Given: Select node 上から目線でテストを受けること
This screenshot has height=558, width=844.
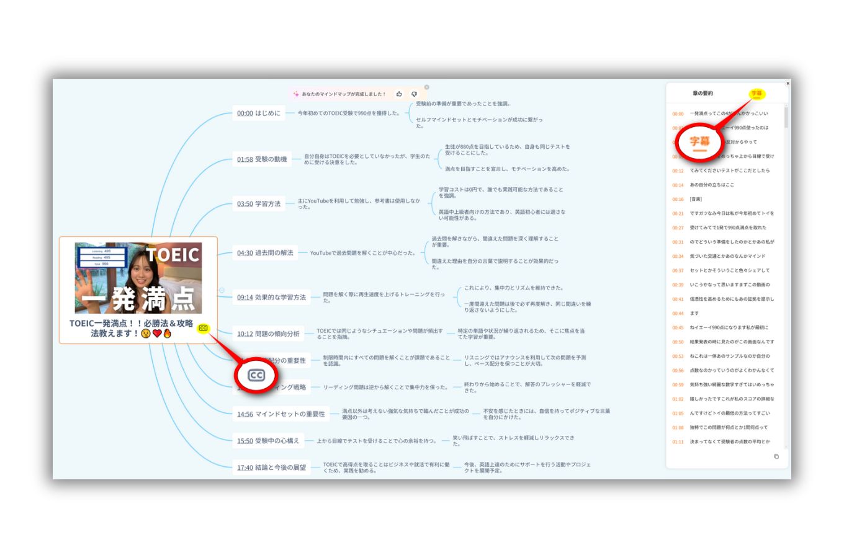Looking at the screenshot, I should [x=376, y=441].
